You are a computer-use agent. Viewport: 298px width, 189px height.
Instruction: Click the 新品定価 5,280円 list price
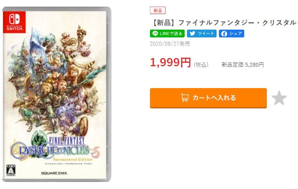pos(243,65)
